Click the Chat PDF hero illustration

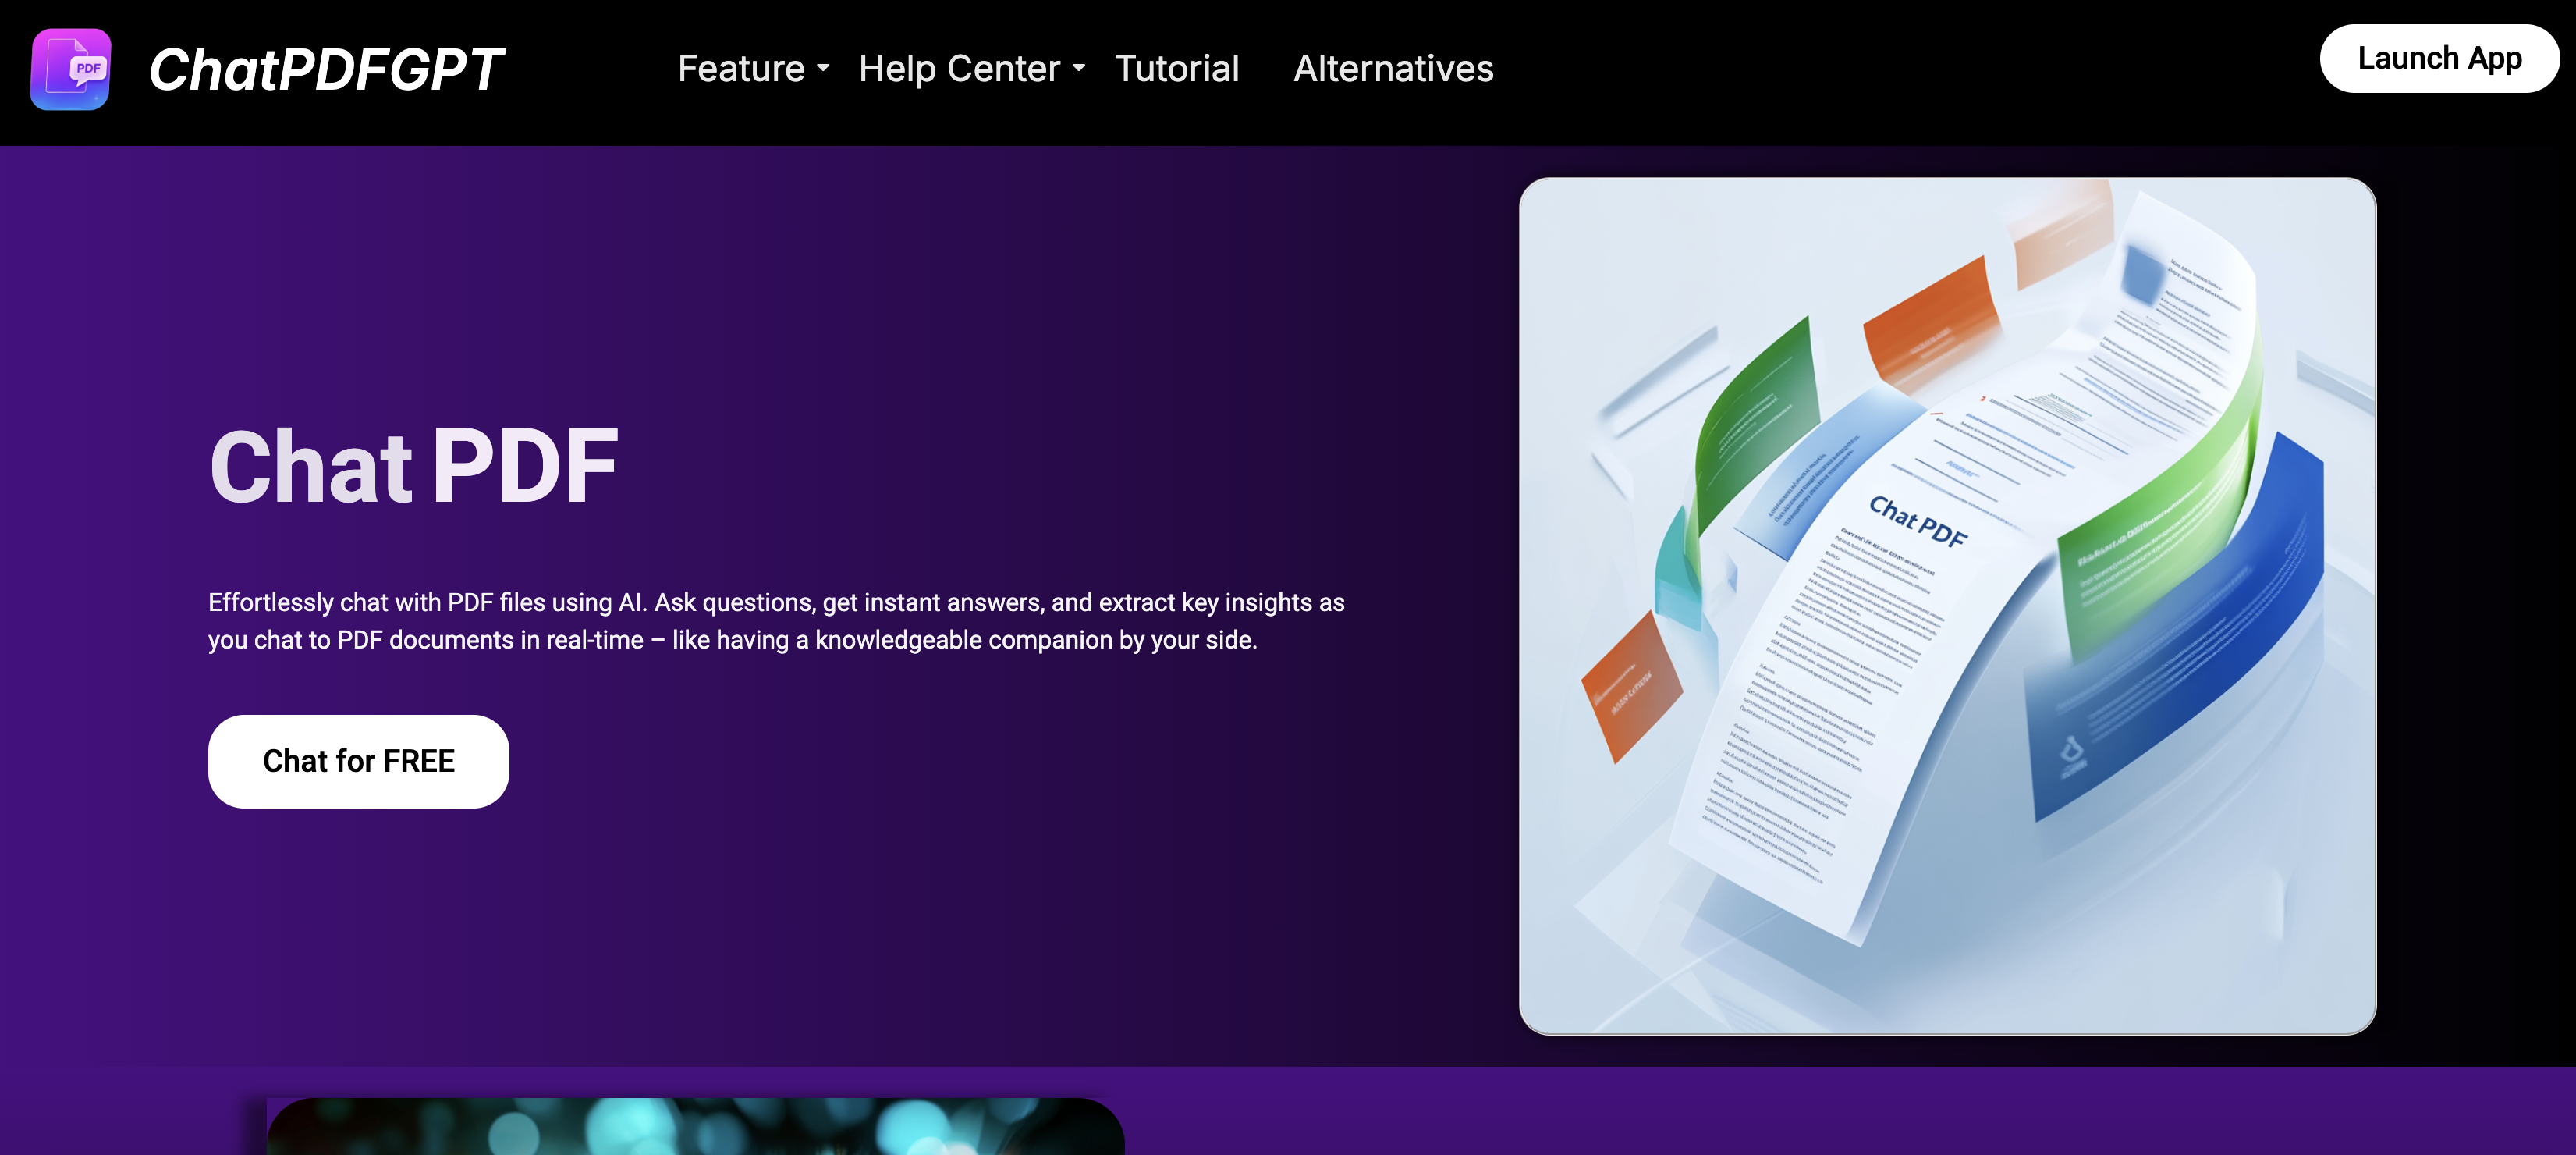point(1946,606)
